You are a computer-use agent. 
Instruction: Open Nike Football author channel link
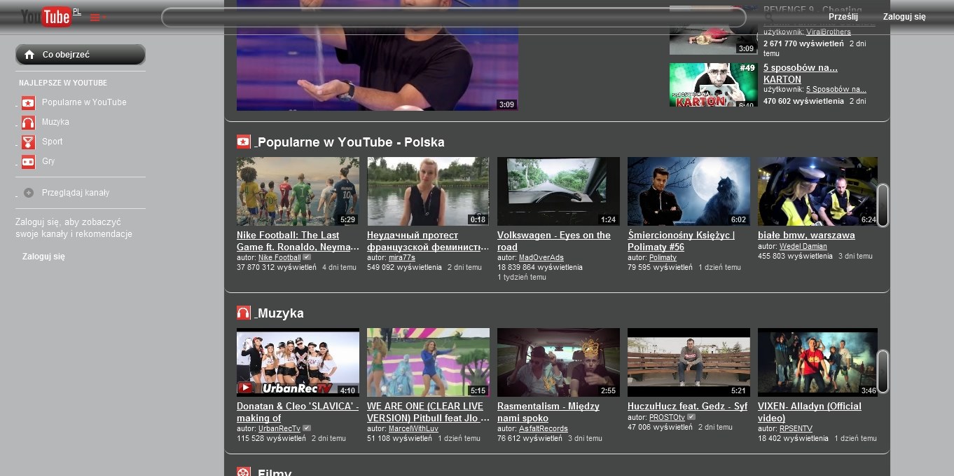pyautogui.click(x=279, y=257)
